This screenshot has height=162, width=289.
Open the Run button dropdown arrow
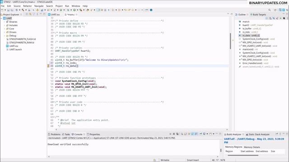tap(78, 10)
